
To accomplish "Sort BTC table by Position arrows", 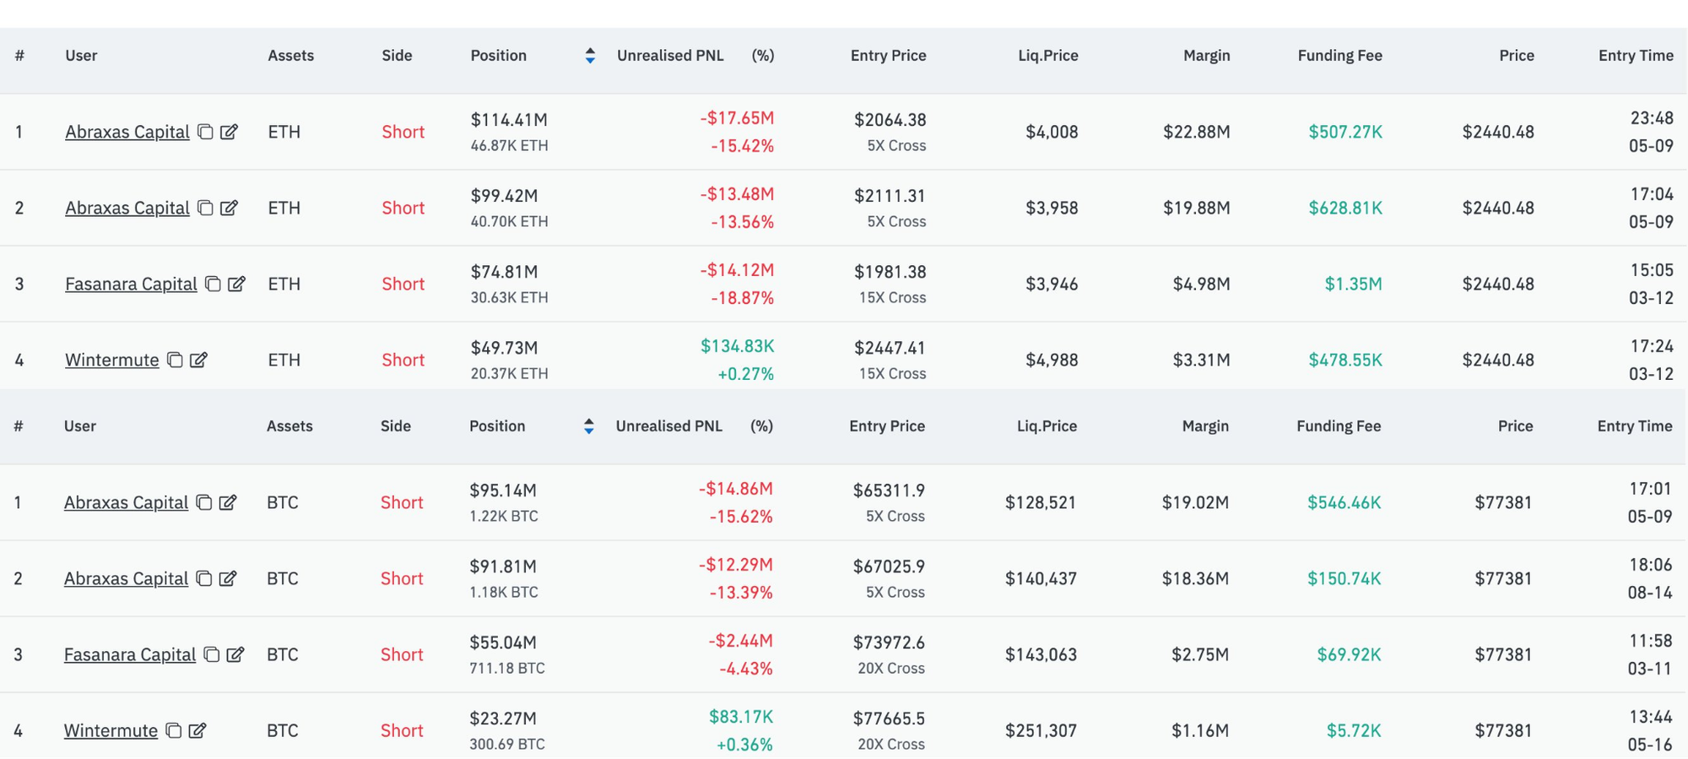I will (x=589, y=426).
